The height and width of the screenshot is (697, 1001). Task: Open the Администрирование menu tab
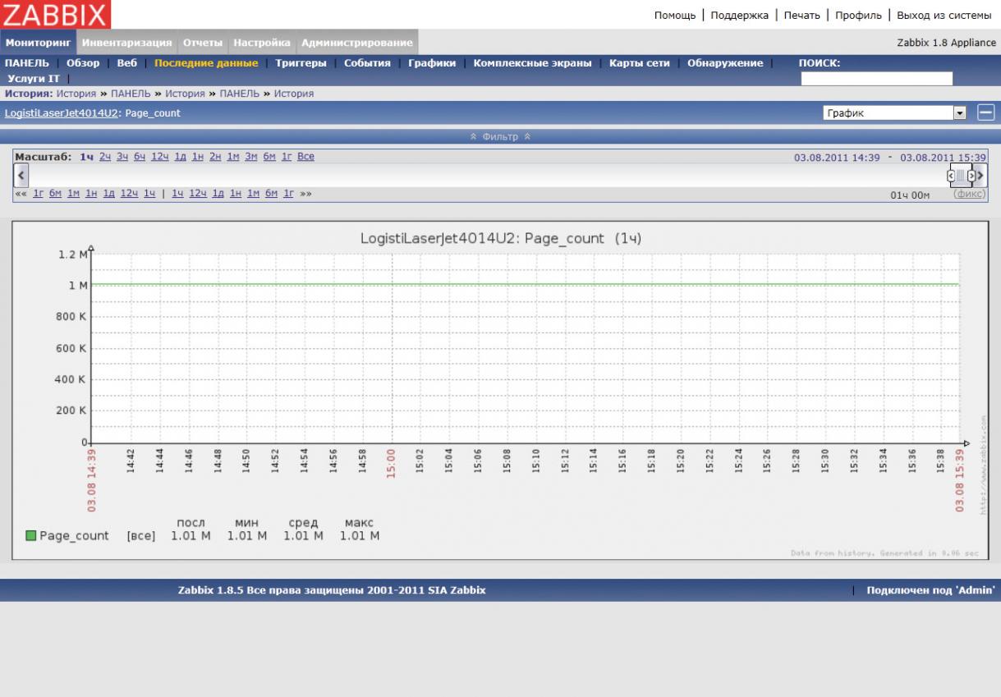pyautogui.click(x=356, y=43)
